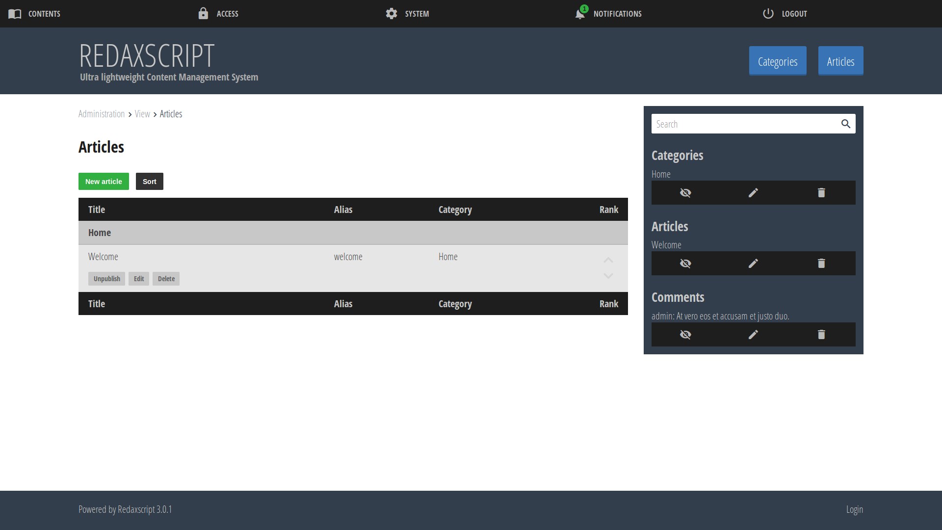Click the Sort button
Viewport: 942px width, 530px height.
point(150,182)
